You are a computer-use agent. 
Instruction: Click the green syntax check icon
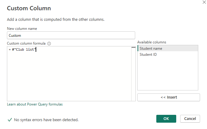[10, 120]
